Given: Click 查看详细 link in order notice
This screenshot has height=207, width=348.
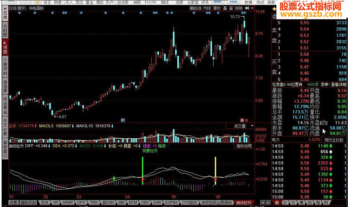Looking at the screenshot, I should [339, 84].
